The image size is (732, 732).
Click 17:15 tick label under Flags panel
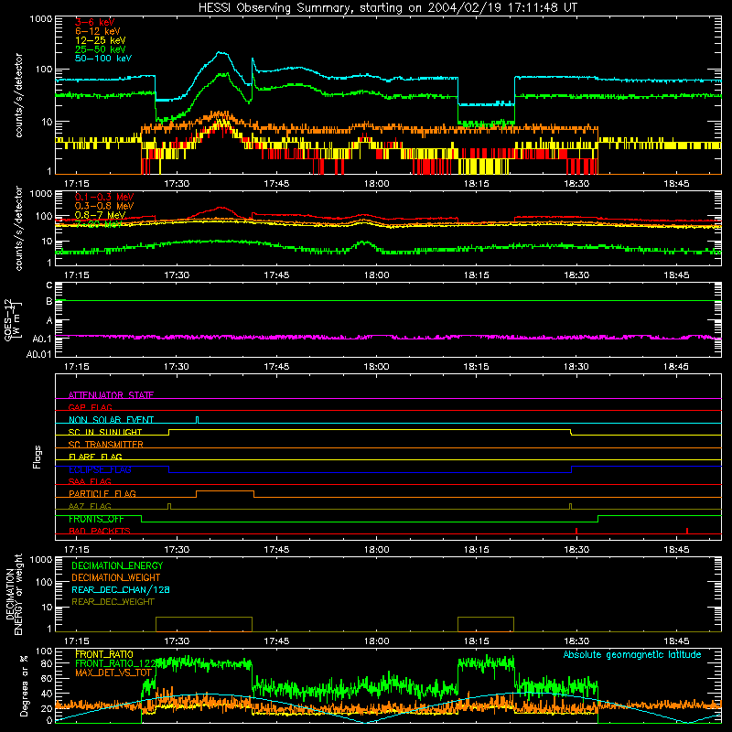coord(77,550)
